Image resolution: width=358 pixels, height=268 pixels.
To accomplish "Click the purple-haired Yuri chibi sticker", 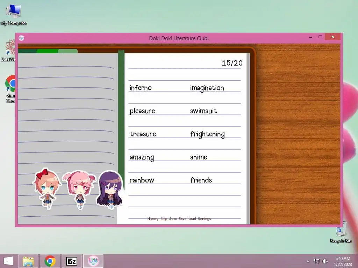I will (110, 190).
